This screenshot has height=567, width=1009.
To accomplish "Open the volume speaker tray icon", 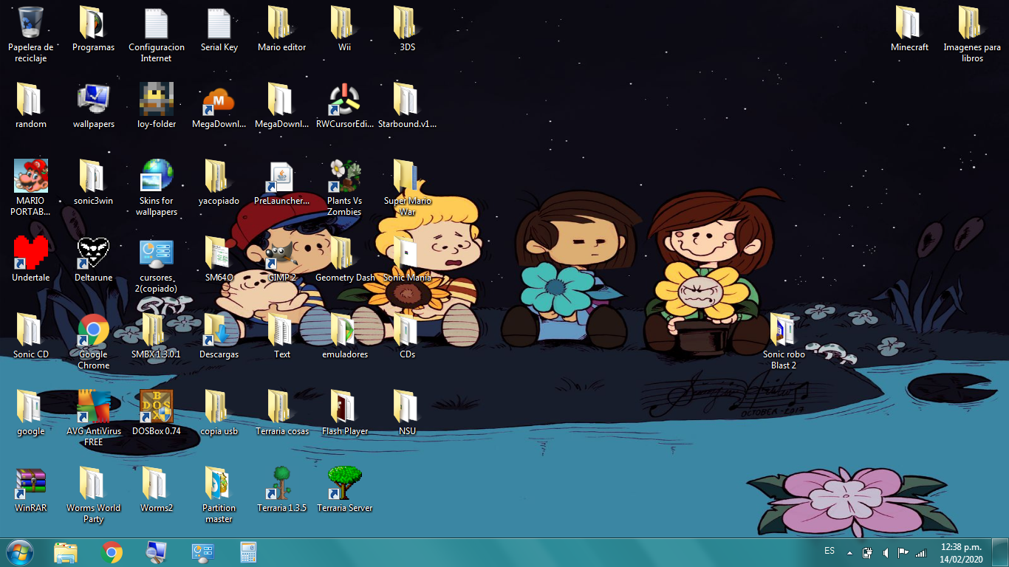I will [x=885, y=552].
